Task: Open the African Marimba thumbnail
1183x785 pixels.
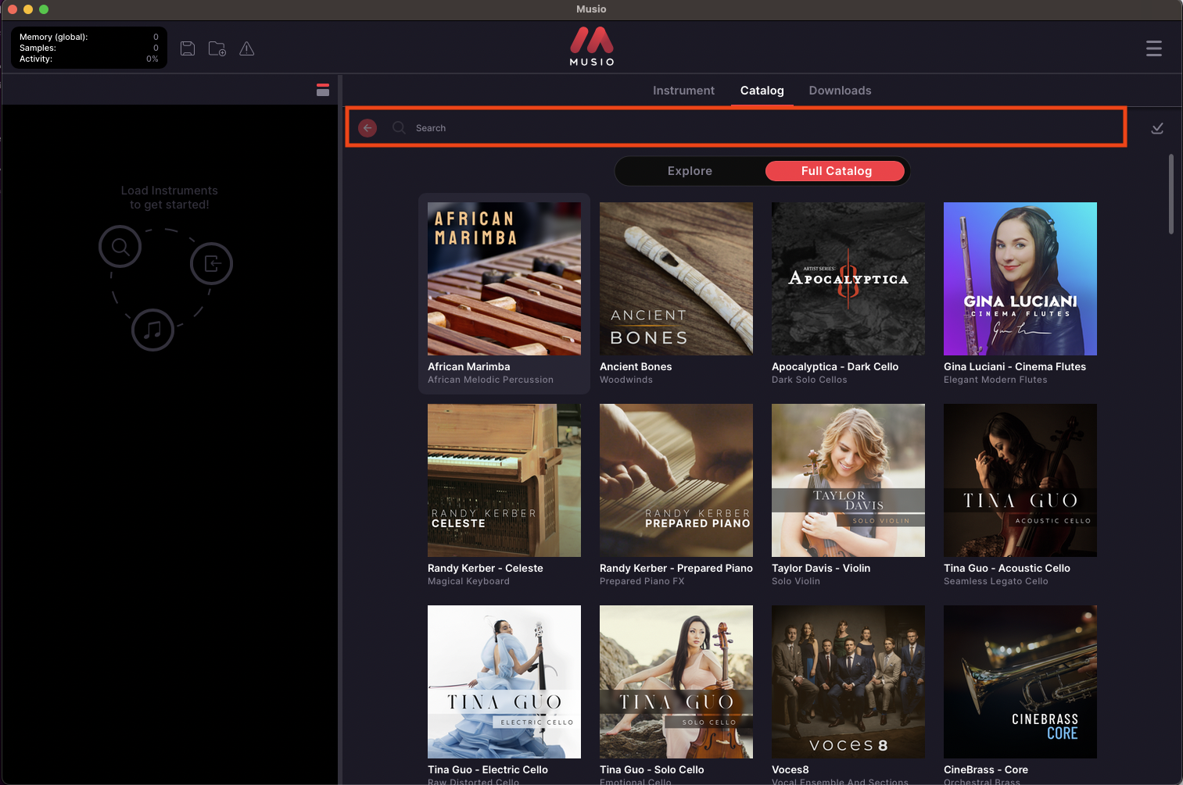Action: click(504, 279)
